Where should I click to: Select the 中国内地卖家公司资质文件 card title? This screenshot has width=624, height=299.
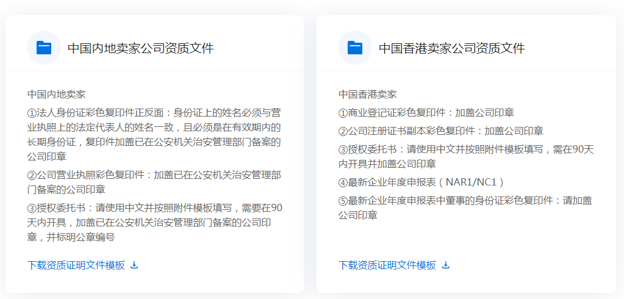click(x=140, y=48)
